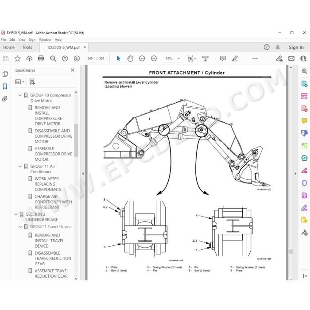Switch to the Tools tab
310x310 pixels.
click(x=27, y=47)
